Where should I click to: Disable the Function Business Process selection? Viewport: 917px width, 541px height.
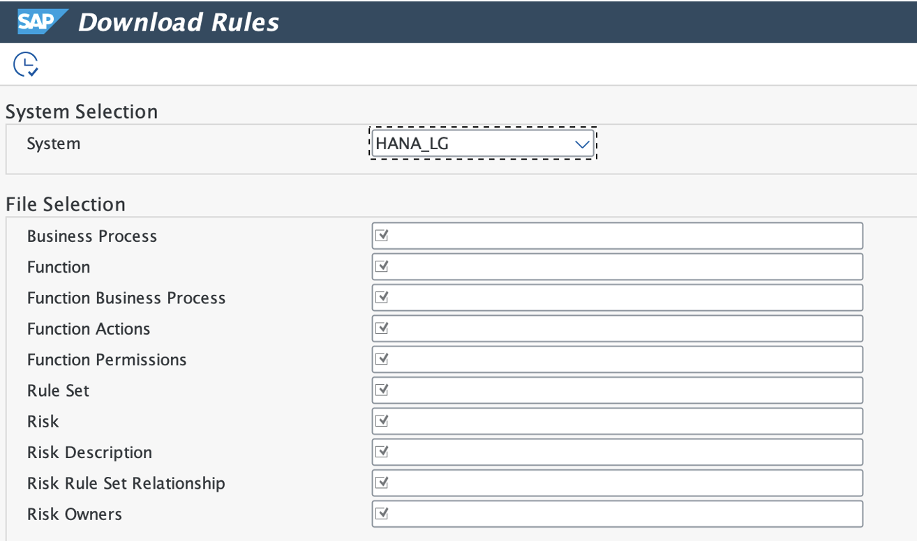(381, 297)
